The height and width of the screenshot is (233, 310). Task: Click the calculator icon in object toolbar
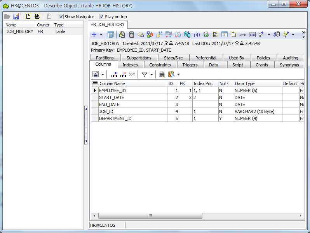[x=131, y=35]
